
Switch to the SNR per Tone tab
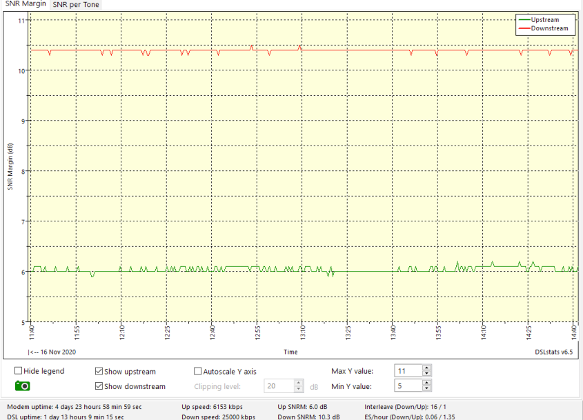tap(76, 5)
